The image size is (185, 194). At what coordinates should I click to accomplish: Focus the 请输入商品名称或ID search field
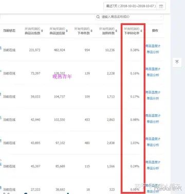[129, 17]
